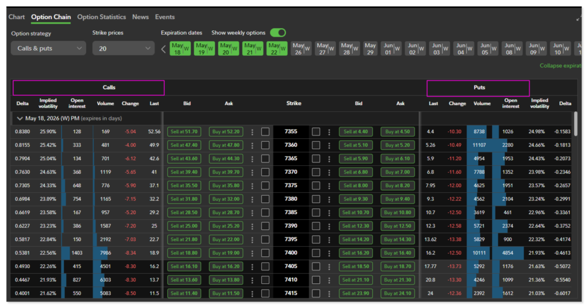The height and width of the screenshot is (308, 588).
Task: Click Buy at 52.20 call ask
Action: tap(226, 131)
